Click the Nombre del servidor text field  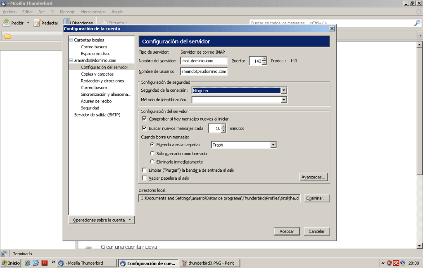pos(204,61)
